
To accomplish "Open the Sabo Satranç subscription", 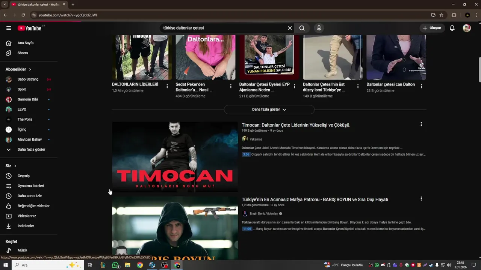I will pyautogui.click(x=29, y=79).
